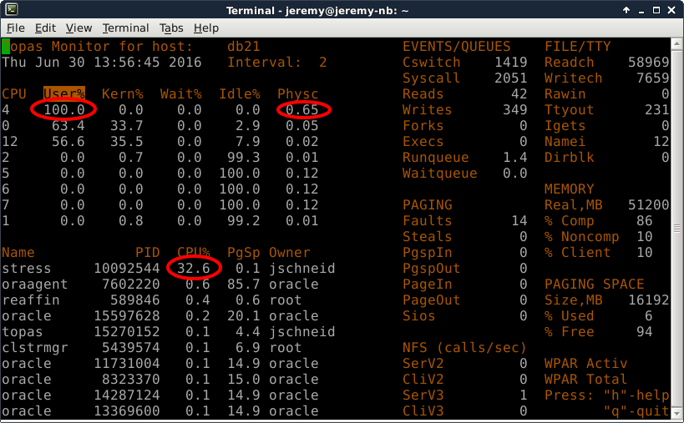Click the Real,MB value 51200
The width and height of the screenshot is (684, 423).
(649, 204)
